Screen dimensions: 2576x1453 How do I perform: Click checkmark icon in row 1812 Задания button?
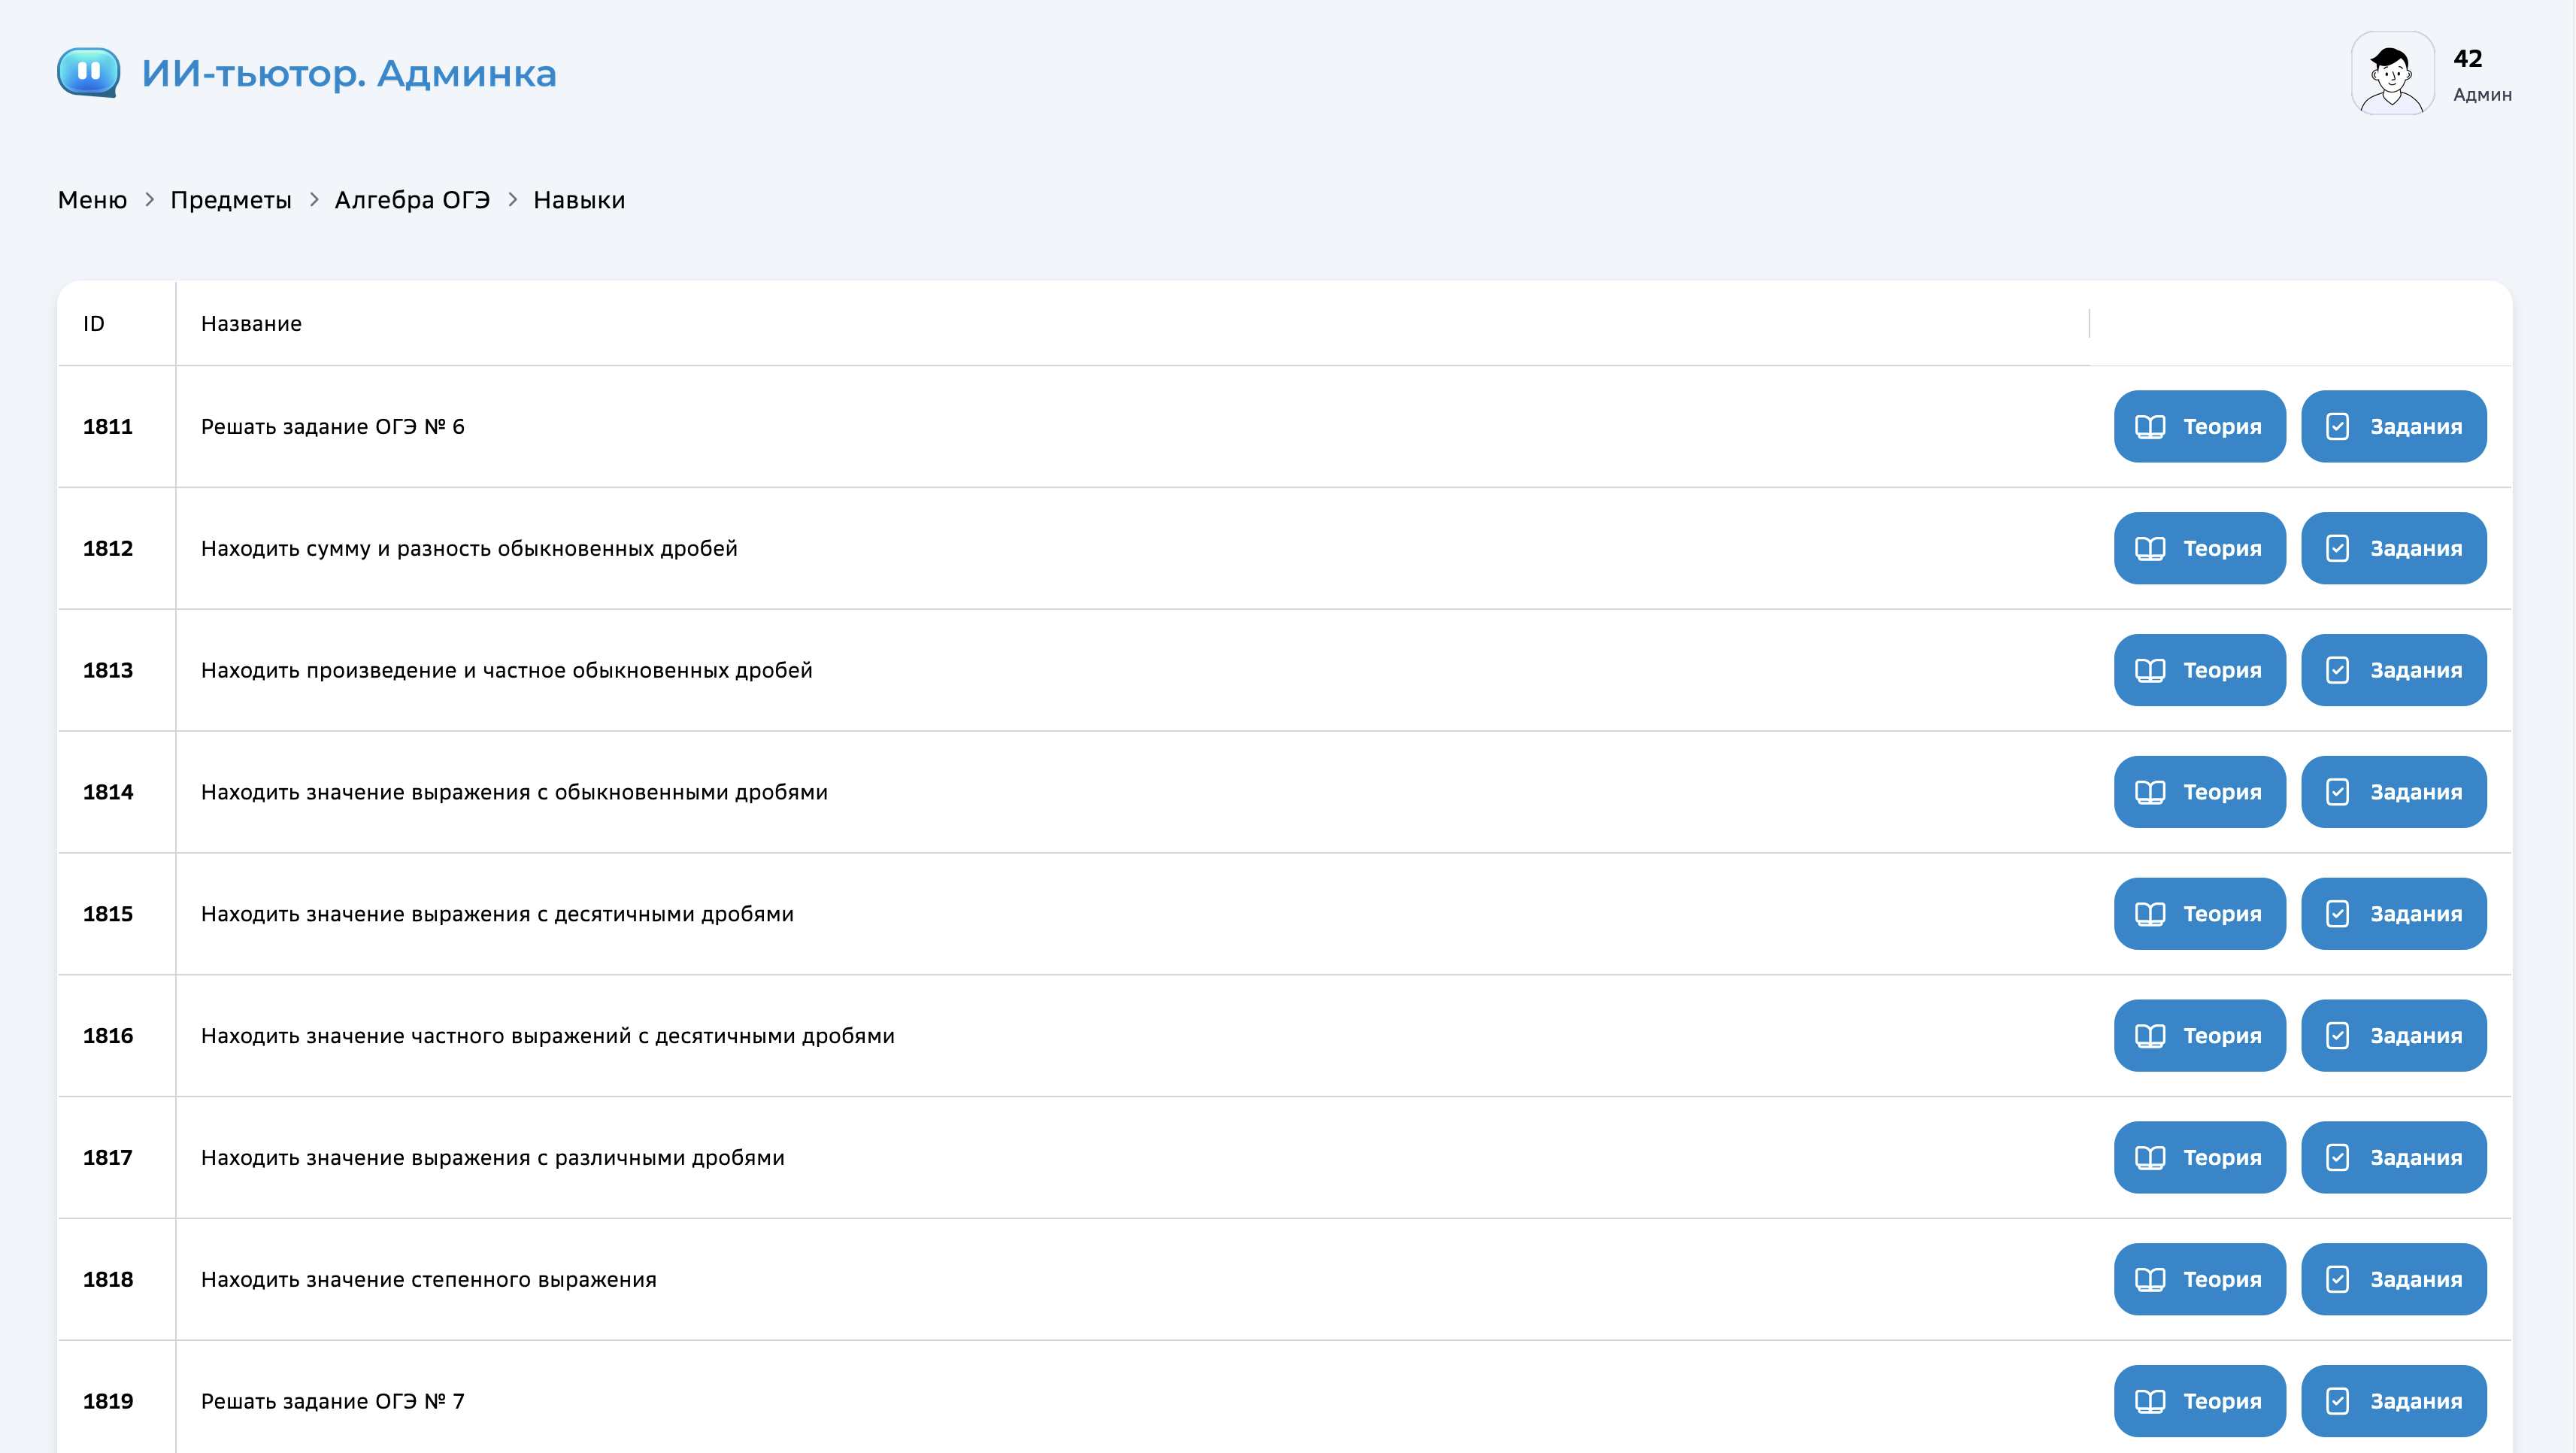[x=2337, y=549]
